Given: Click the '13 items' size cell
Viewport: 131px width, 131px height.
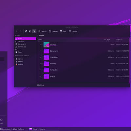Looking at the screenshot, I should click(x=111, y=70).
